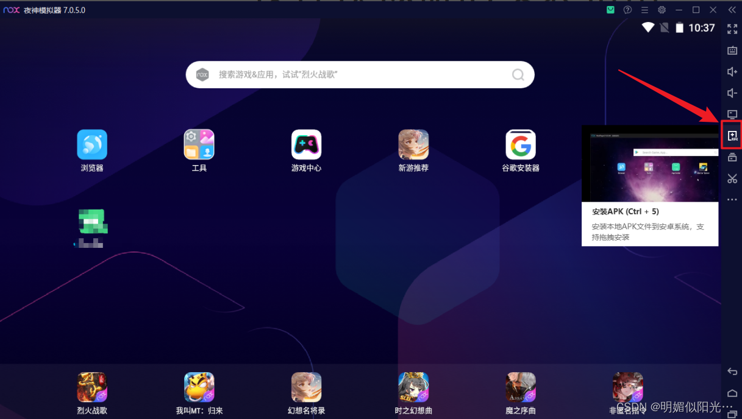
Task: Click the Nox hexagon logo in search bar
Action: [x=202, y=74]
